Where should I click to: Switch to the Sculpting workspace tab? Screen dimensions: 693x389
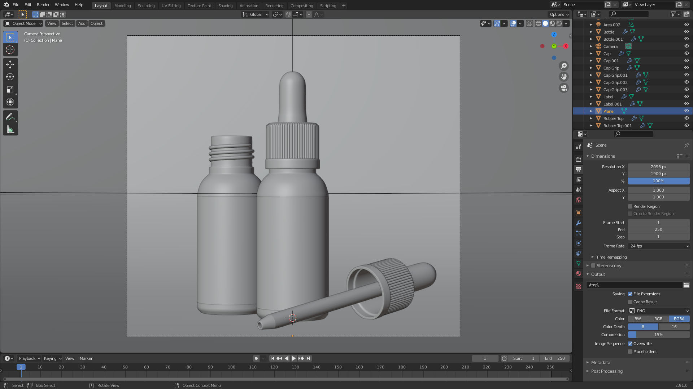pyautogui.click(x=146, y=6)
